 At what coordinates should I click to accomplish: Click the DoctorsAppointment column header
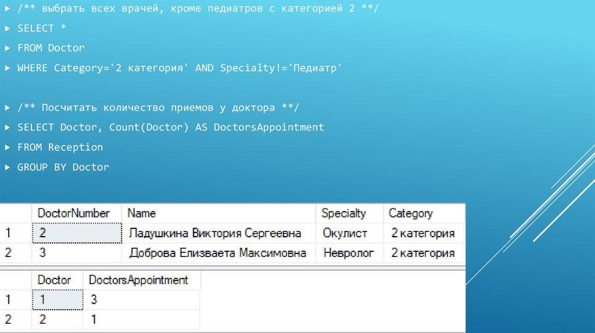click(x=138, y=280)
